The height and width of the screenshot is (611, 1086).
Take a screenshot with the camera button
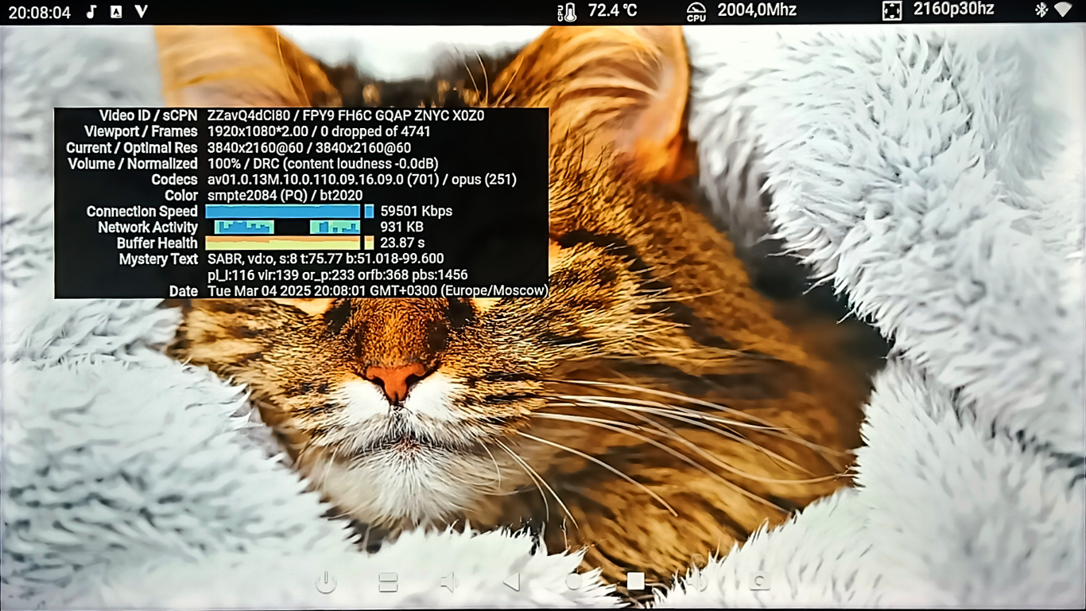[x=759, y=582]
